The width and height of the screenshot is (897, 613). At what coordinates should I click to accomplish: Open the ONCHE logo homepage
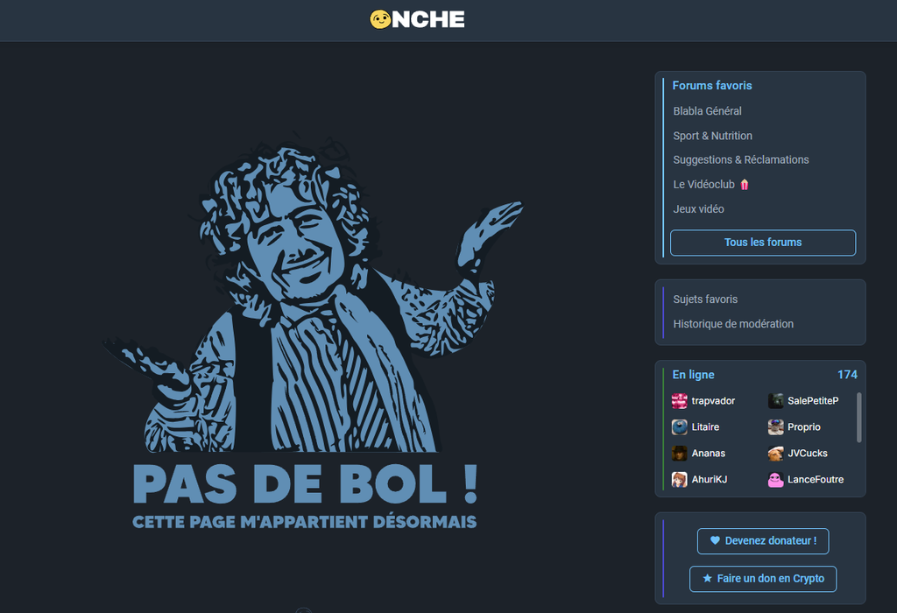[417, 19]
